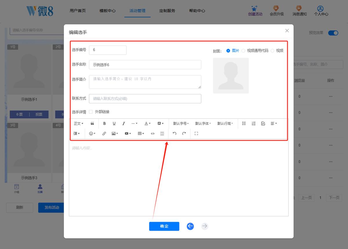
Task: Open the 正文 paragraph style dropdown
Action: [79, 123]
